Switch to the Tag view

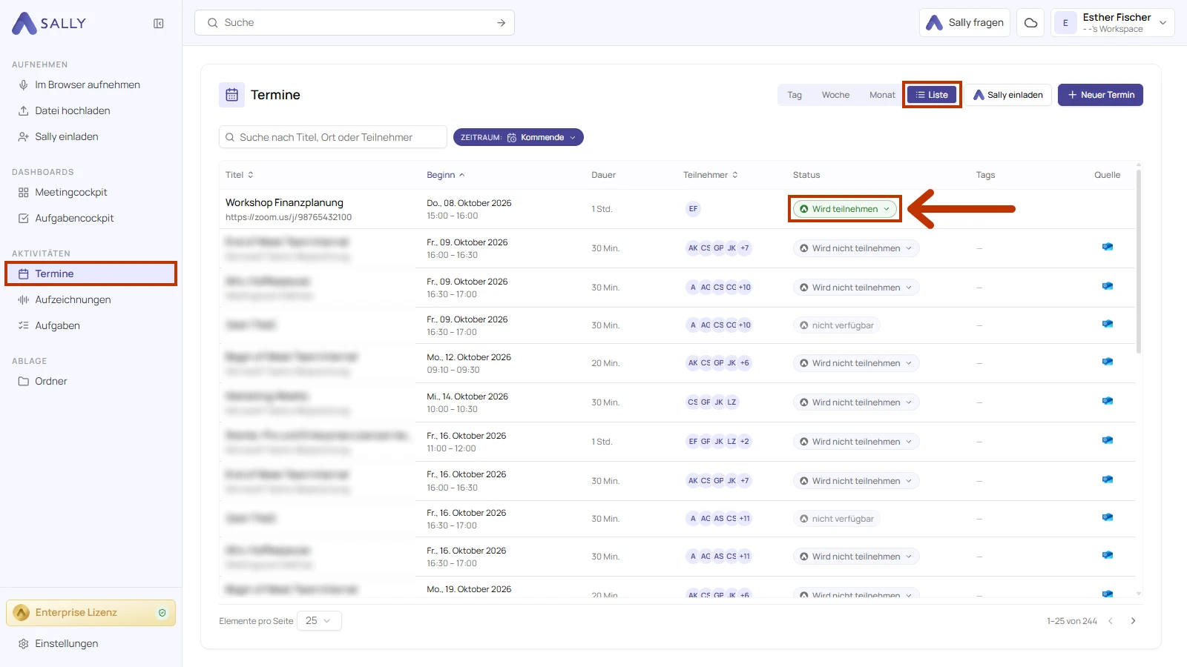pyautogui.click(x=795, y=95)
